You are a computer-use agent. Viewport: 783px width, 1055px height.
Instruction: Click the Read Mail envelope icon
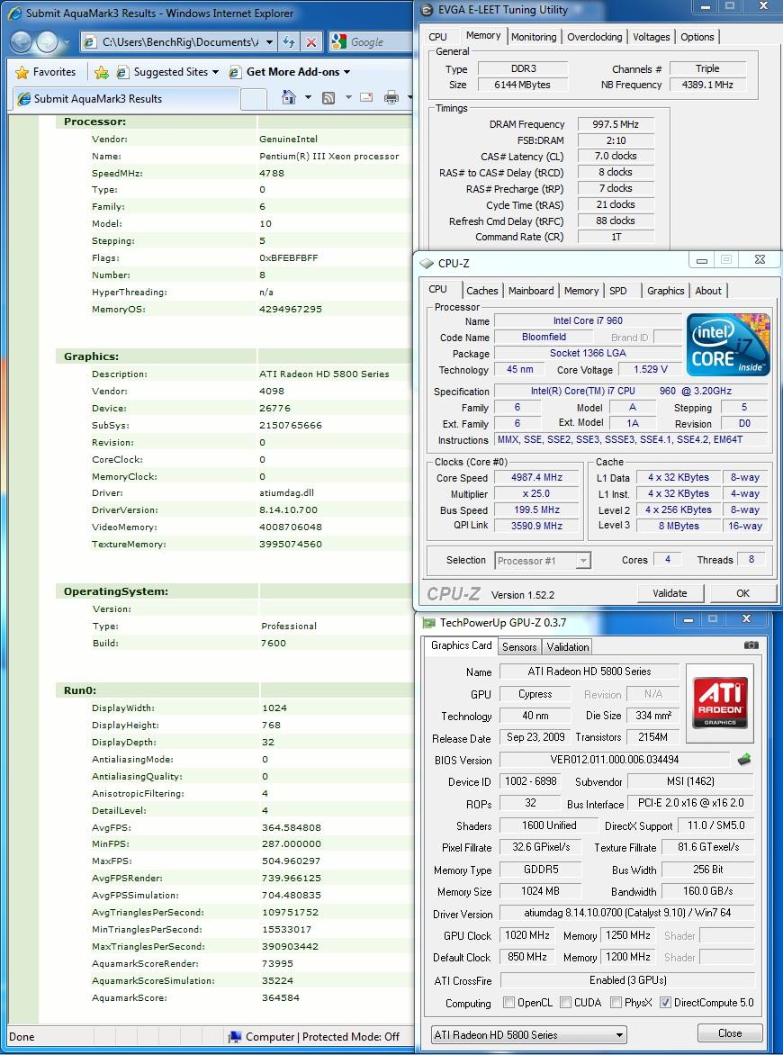point(366,98)
